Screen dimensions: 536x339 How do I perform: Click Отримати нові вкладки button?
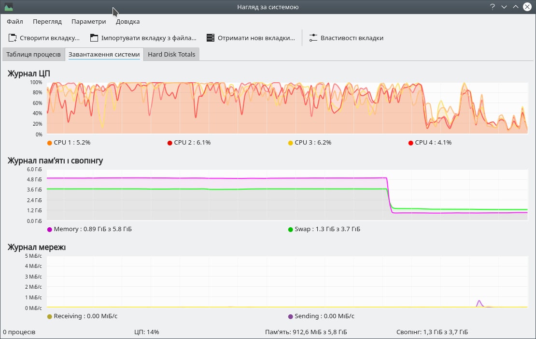(x=251, y=38)
